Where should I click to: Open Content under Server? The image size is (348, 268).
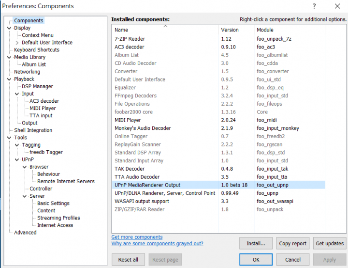tap(46, 211)
